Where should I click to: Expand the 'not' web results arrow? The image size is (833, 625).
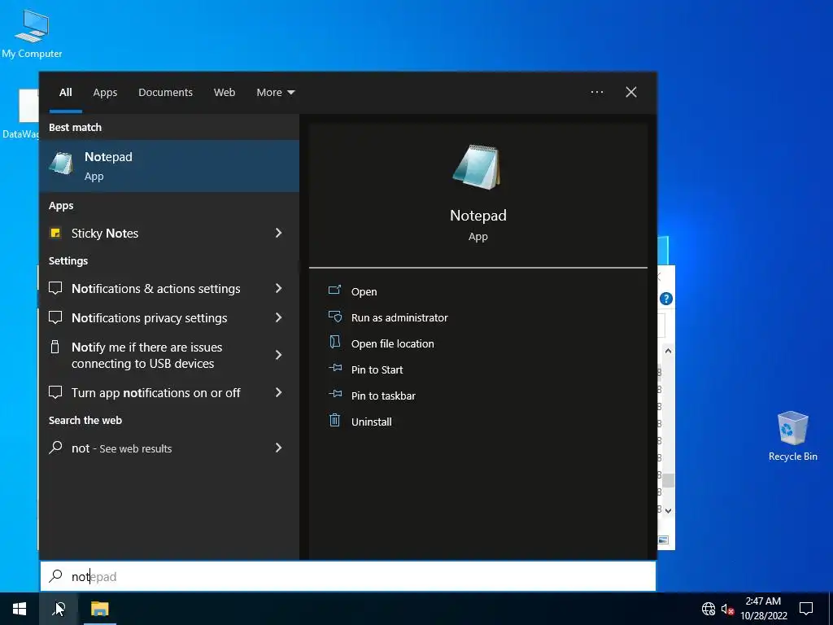(278, 448)
